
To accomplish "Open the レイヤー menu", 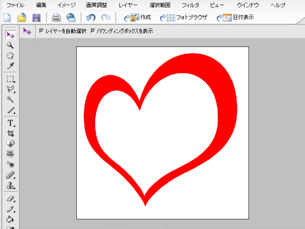I will coord(128,5).
